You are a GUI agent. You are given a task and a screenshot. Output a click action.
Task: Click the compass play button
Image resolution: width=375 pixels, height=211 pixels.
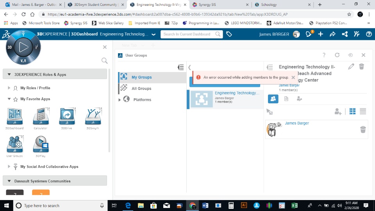coord(23,47)
